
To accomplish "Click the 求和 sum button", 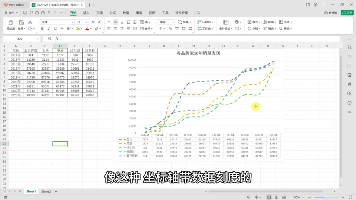I will coord(254,29).
